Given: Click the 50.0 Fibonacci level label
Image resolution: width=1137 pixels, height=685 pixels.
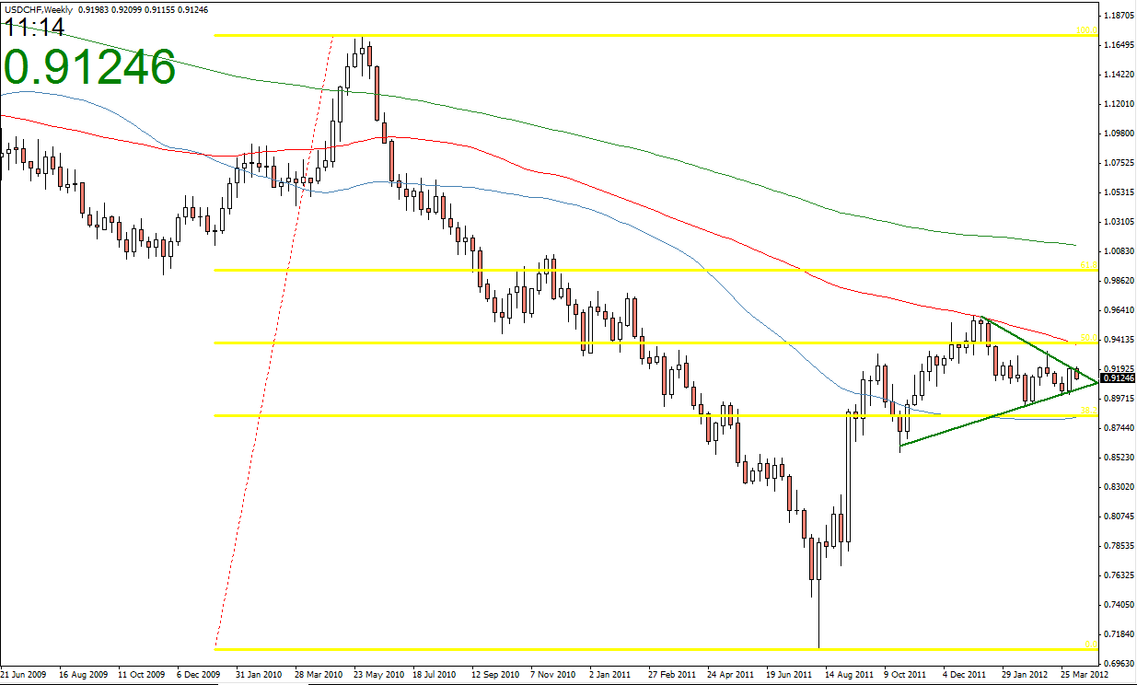Looking at the screenshot, I should 1087,338.
